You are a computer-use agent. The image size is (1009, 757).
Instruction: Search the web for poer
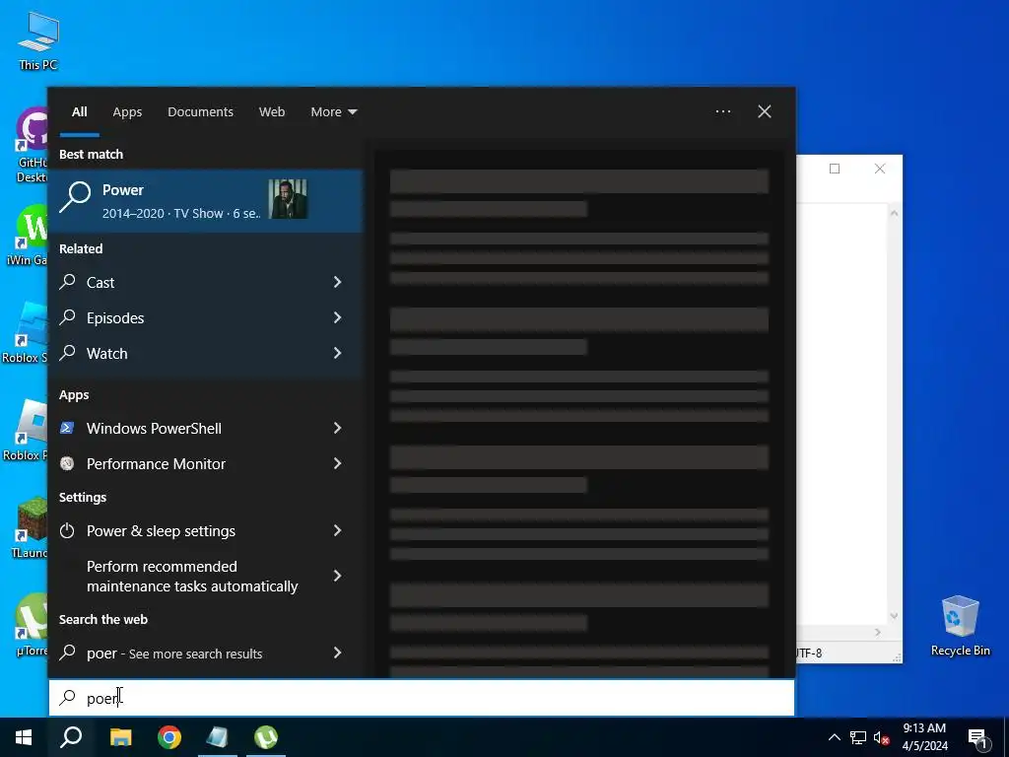[x=206, y=654]
